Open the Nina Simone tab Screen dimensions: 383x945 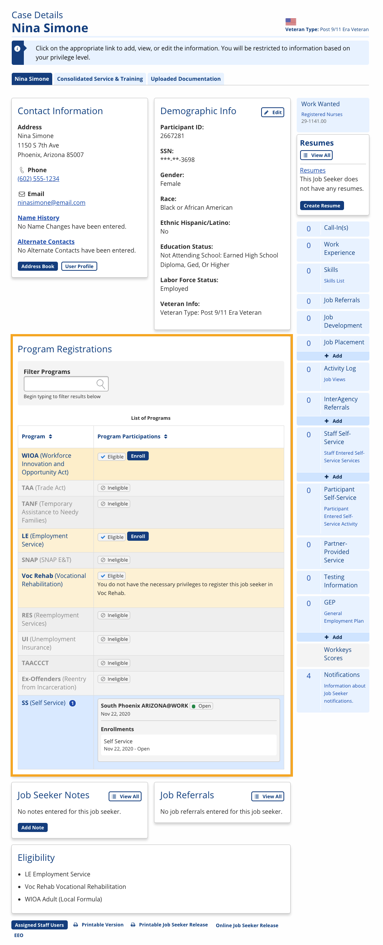(32, 79)
